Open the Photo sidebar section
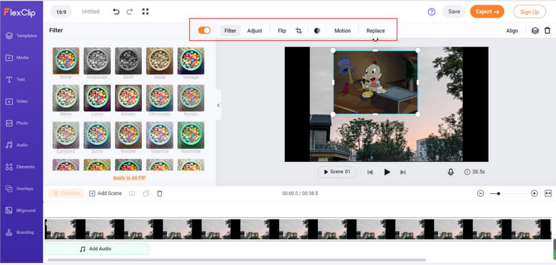The image size is (556, 265). point(16,123)
